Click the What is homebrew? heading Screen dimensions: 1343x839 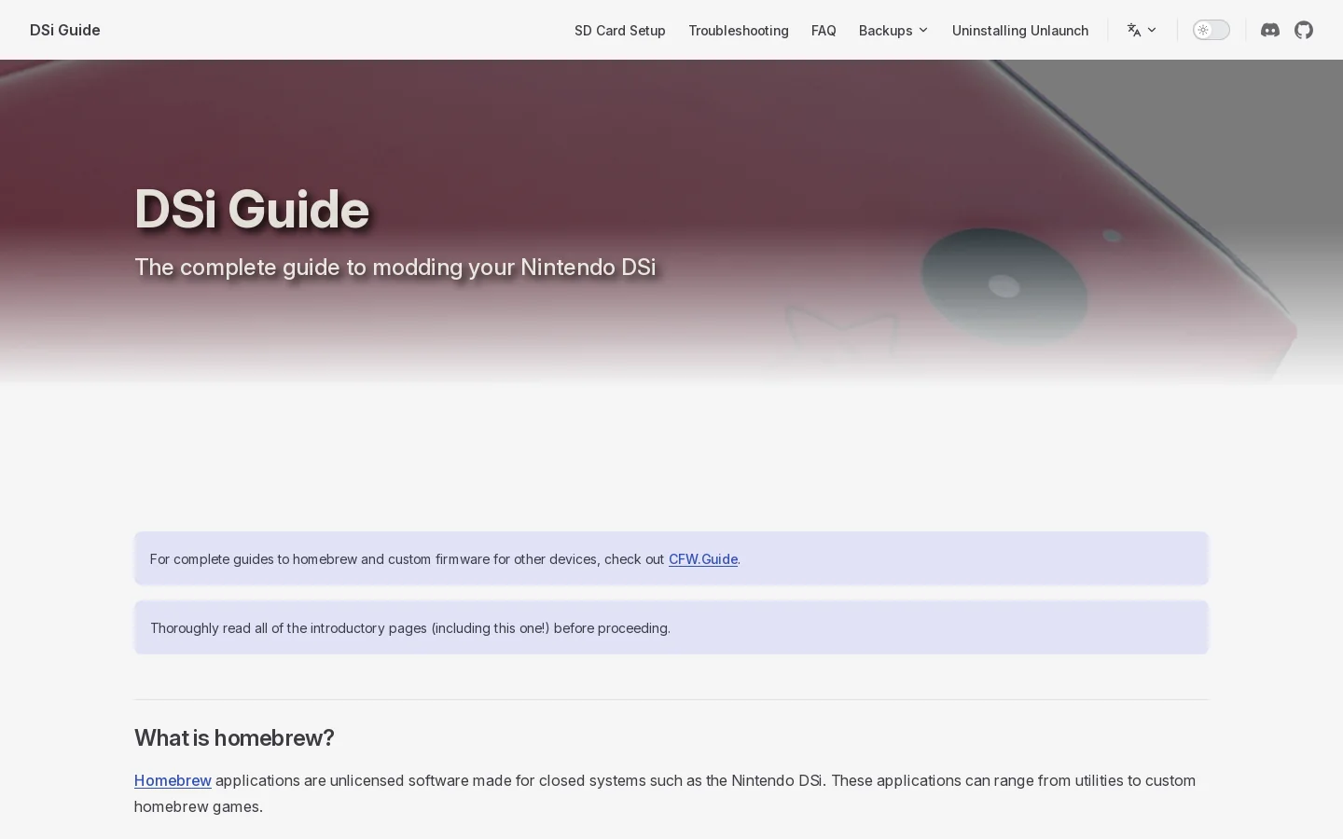pyautogui.click(x=234, y=737)
